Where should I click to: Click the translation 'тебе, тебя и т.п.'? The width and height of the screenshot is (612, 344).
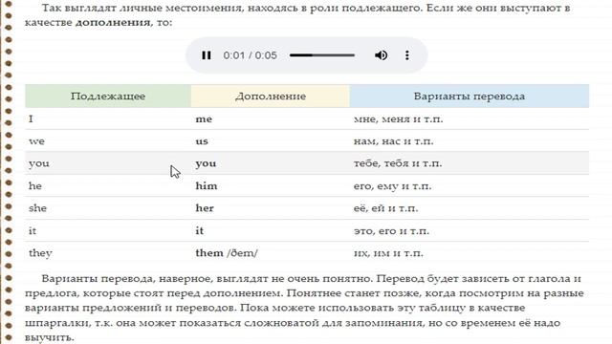(398, 163)
